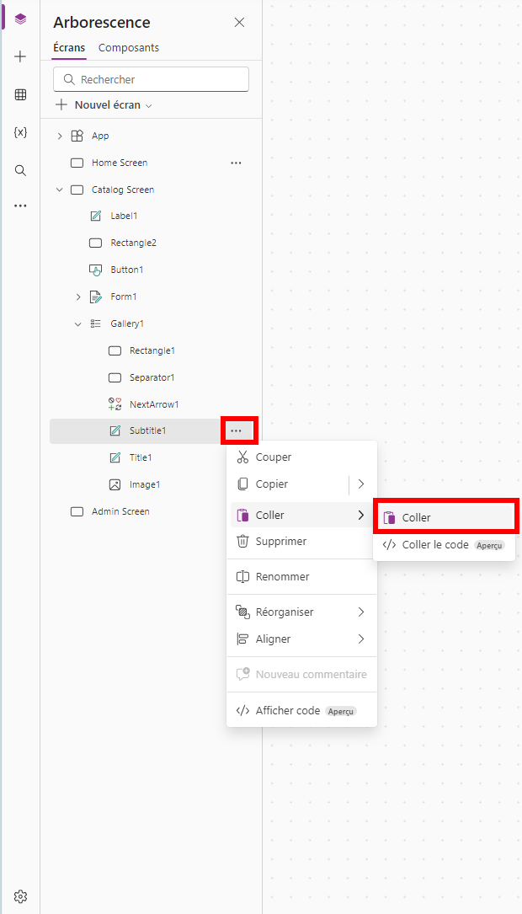Select NextArrow1 in the tree
This screenshot has height=914, width=522.
coord(154,404)
